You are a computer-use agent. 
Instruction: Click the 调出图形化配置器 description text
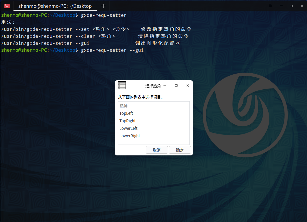158,43
